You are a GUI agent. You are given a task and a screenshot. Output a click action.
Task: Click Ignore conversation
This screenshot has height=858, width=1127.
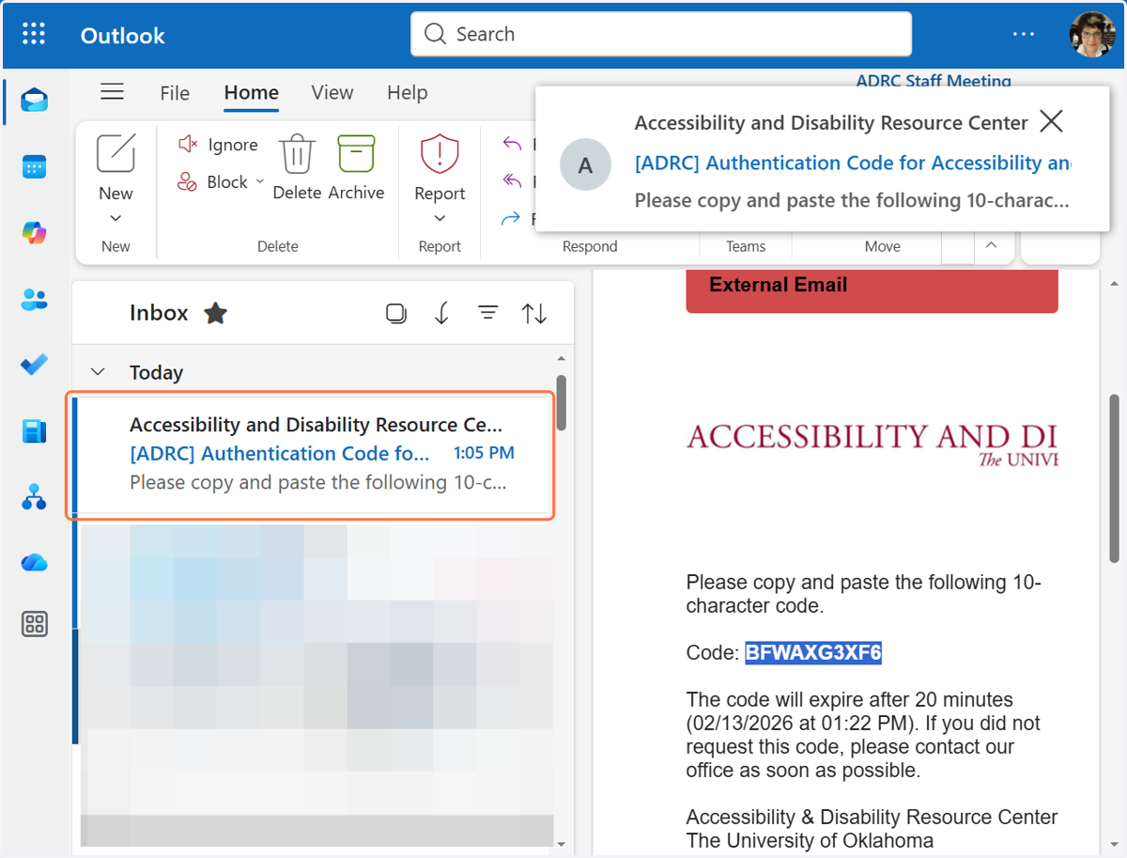tap(218, 144)
